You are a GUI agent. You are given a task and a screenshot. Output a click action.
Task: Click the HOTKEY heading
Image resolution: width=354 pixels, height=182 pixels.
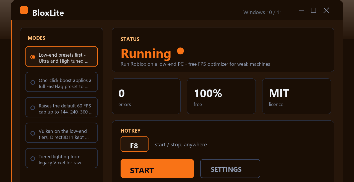[131, 131]
